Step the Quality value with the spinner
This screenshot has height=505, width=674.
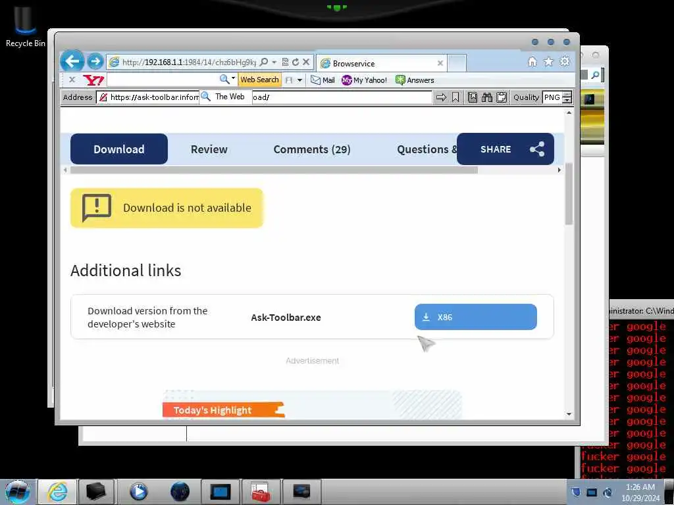pos(567,97)
